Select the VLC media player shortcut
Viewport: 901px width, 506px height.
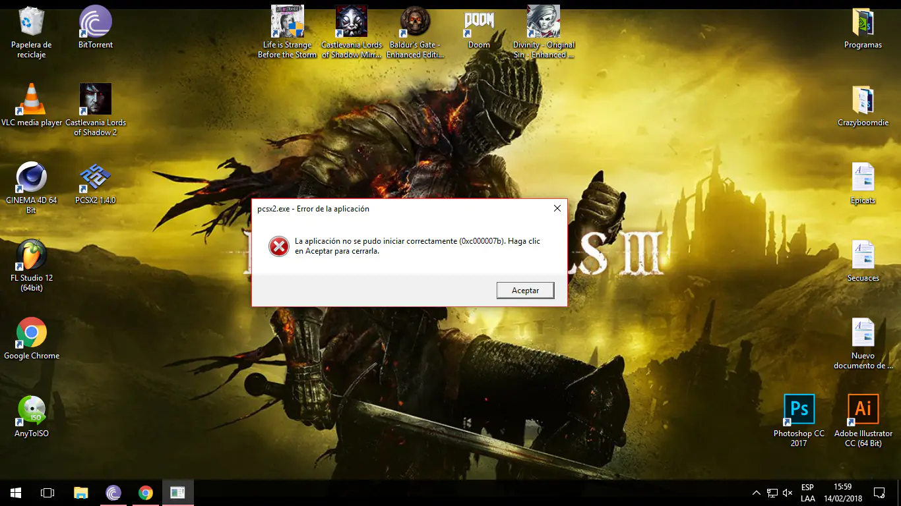click(x=31, y=105)
